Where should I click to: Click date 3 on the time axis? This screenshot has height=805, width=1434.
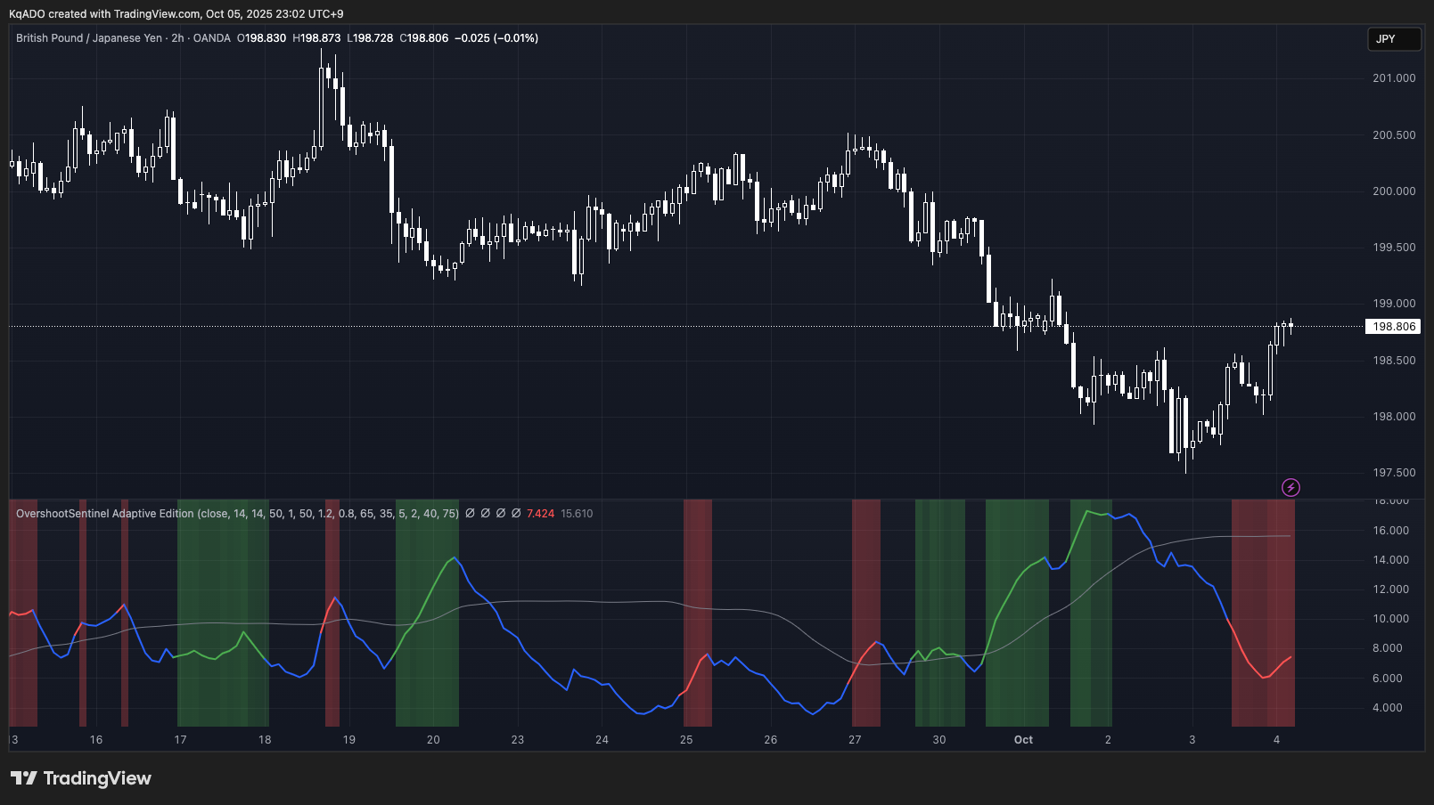(x=1192, y=740)
